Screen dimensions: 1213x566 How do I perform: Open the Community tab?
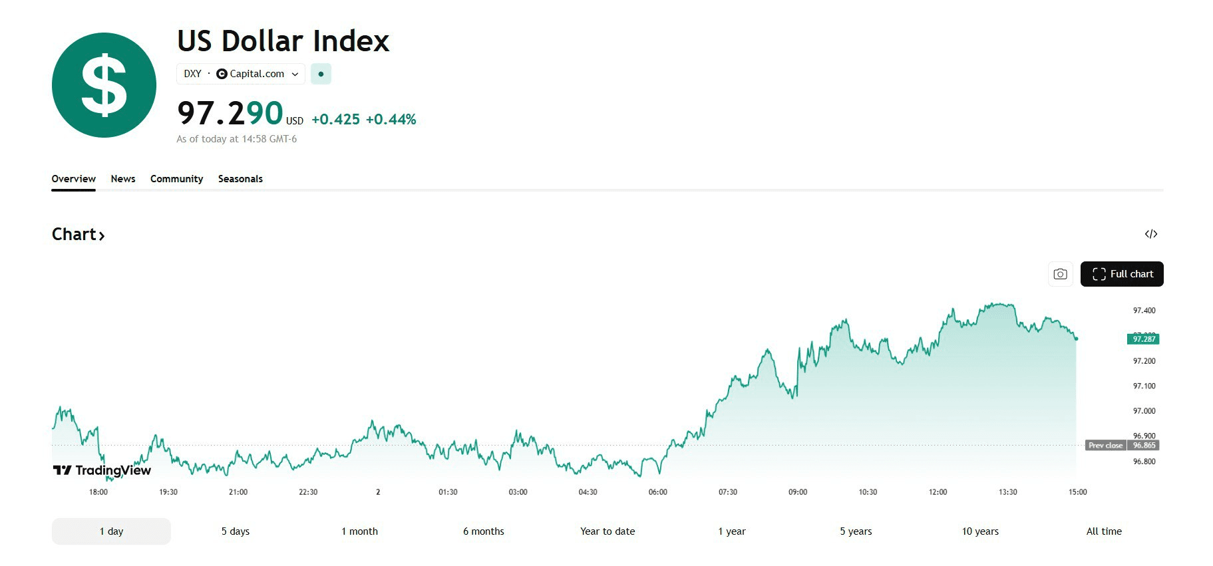point(176,179)
